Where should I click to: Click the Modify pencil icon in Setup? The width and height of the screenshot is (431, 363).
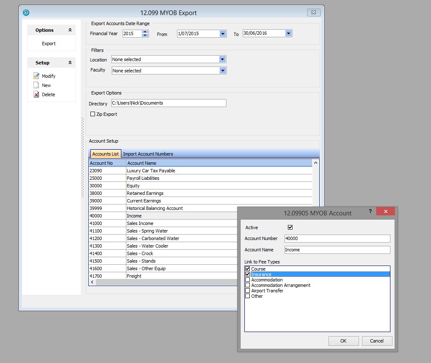pos(36,76)
